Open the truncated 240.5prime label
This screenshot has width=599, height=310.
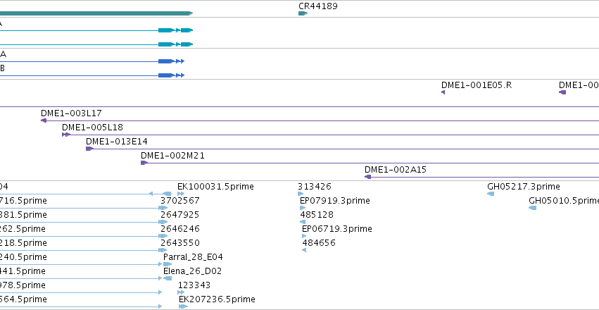(23, 257)
